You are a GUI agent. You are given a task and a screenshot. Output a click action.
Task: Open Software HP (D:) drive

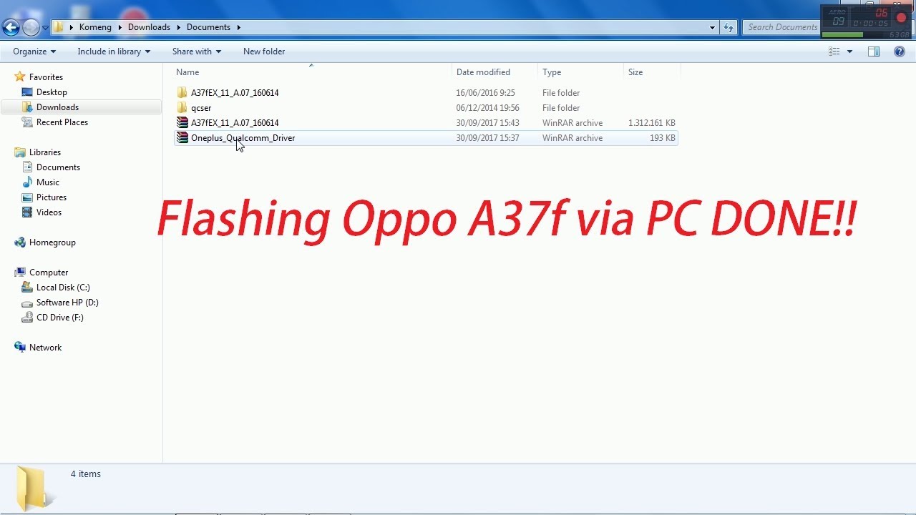67,303
